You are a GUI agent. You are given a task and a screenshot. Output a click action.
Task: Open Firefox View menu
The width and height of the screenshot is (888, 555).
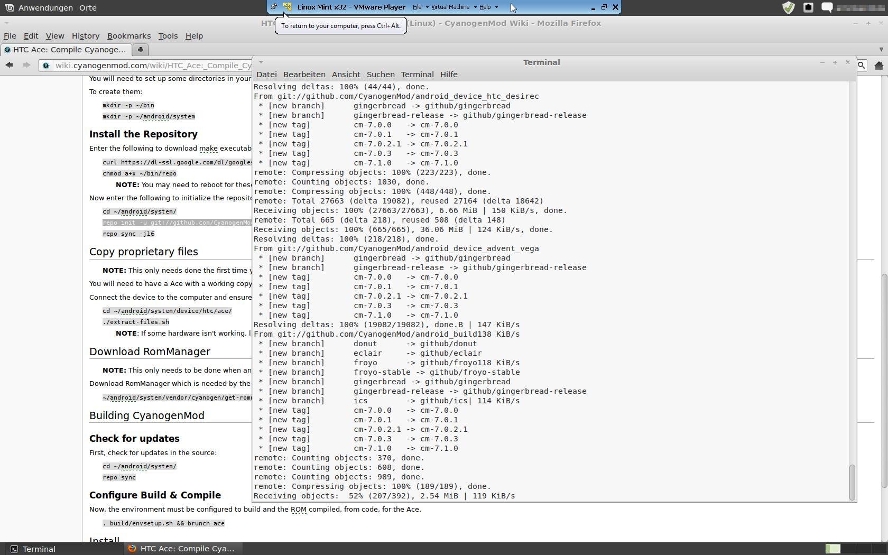coord(55,36)
